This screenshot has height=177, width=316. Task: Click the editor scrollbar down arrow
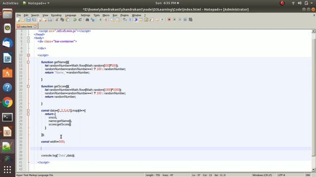pos(314,170)
